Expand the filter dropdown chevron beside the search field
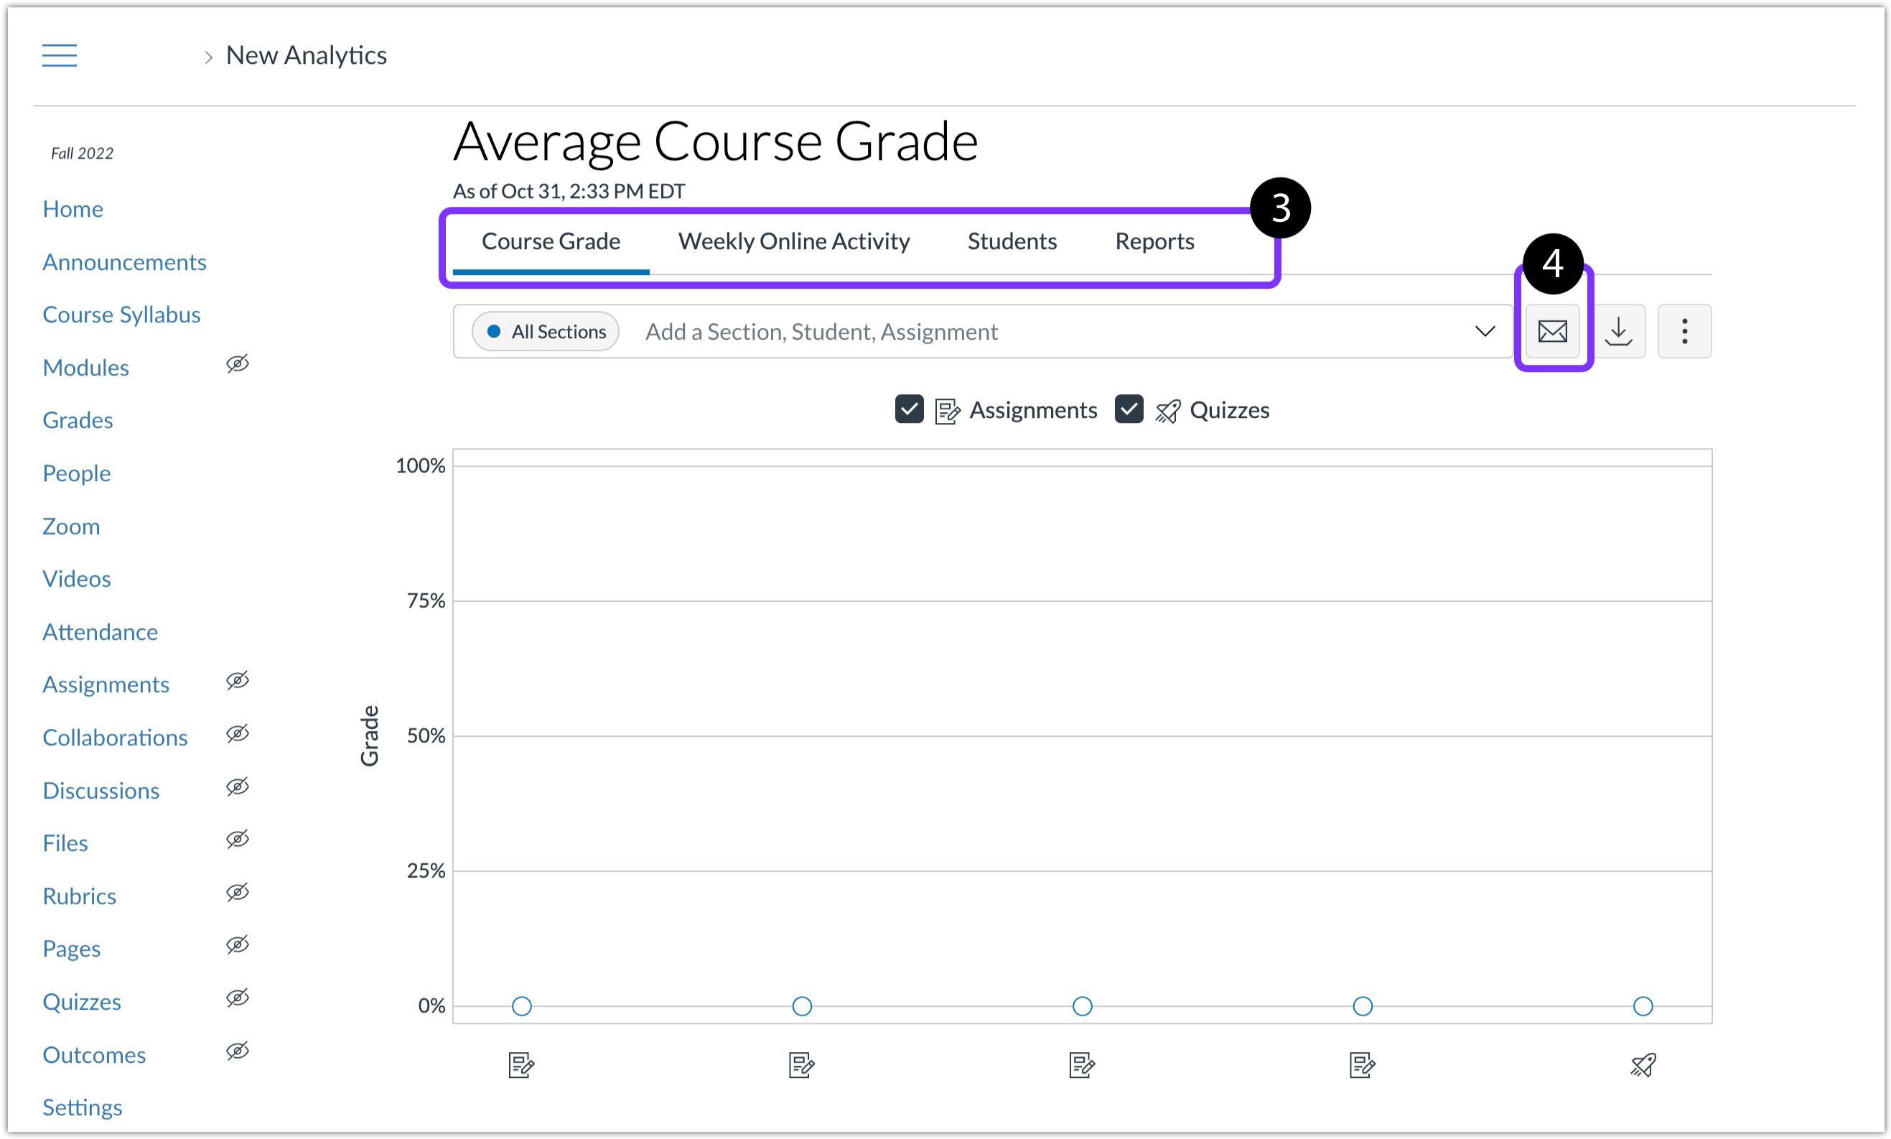 pos(1485,331)
